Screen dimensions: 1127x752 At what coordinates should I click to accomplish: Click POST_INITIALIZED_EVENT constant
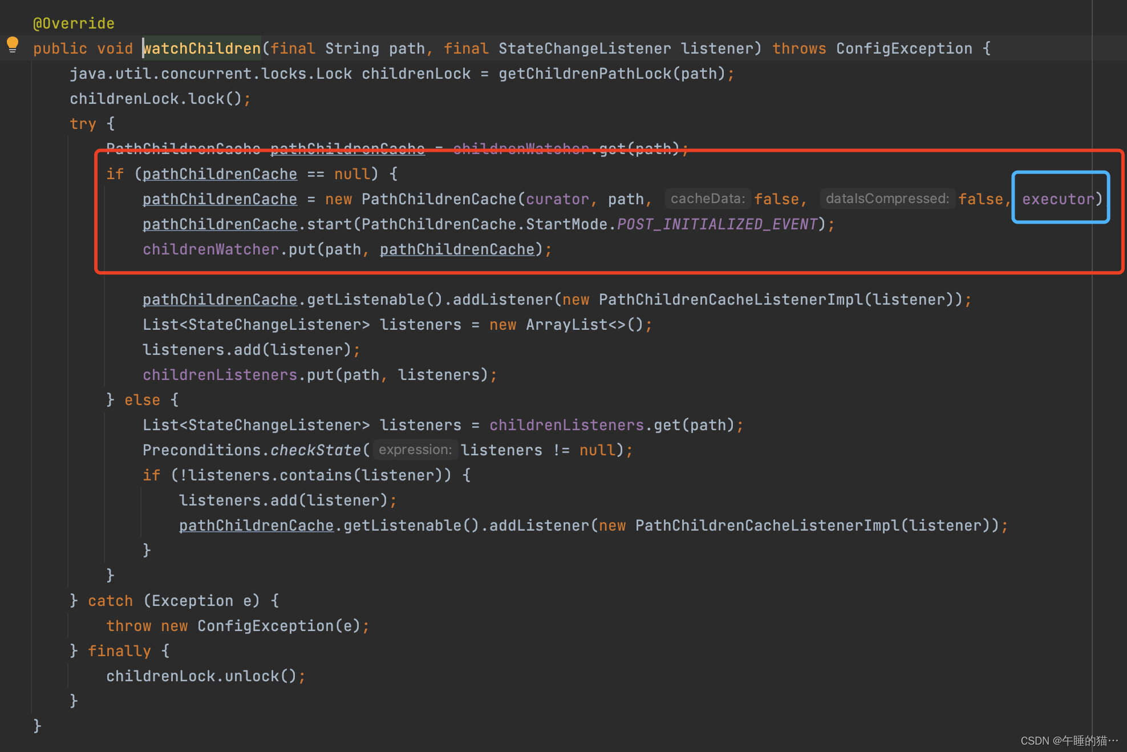pos(717,224)
